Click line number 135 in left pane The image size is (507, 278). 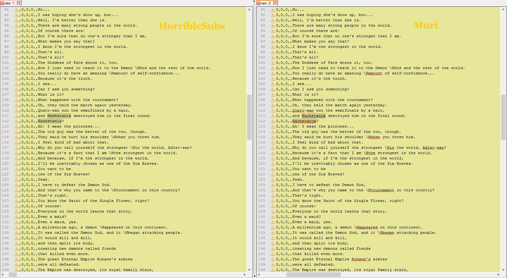(5, 243)
